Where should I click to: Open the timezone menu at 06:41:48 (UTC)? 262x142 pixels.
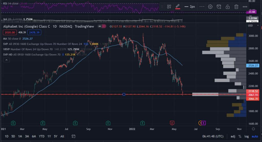pyautogui.click(x=213, y=136)
